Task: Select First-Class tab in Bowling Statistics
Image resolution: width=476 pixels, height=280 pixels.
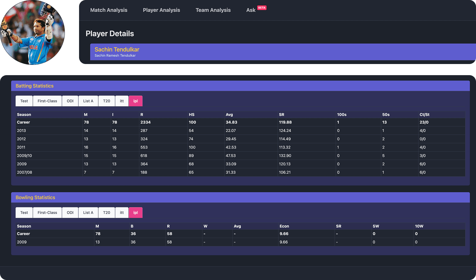Action: click(47, 213)
